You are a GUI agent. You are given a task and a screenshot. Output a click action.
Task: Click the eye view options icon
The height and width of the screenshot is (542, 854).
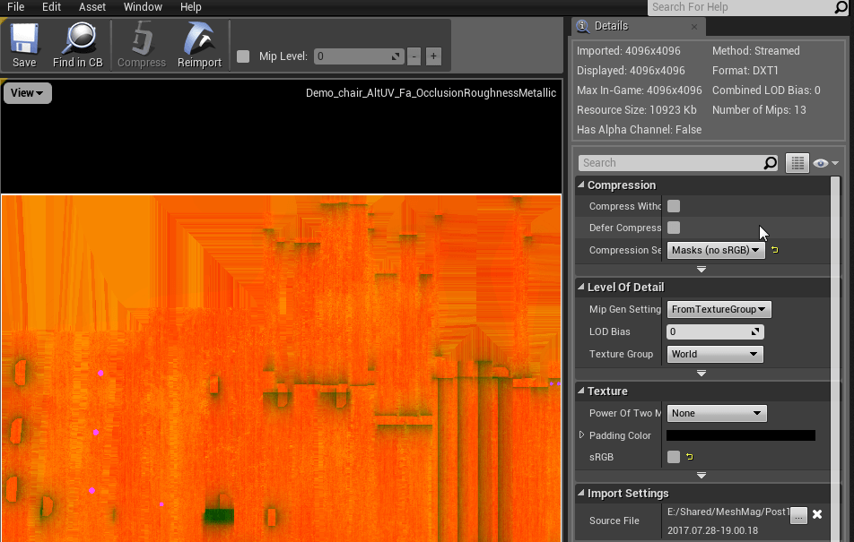[820, 163]
